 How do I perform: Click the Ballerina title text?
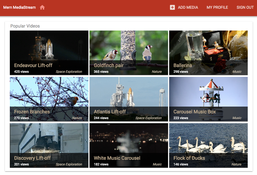[183, 65]
